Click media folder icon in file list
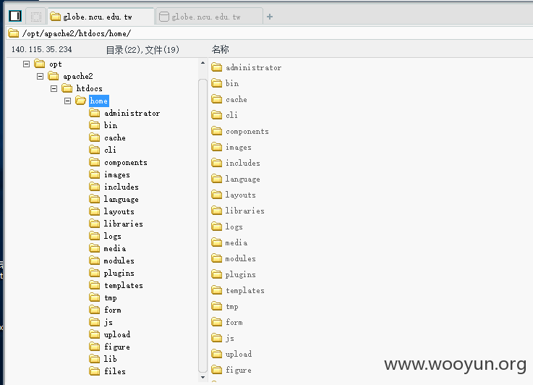The width and height of the screenshot is (533, 385). (216, 242)
